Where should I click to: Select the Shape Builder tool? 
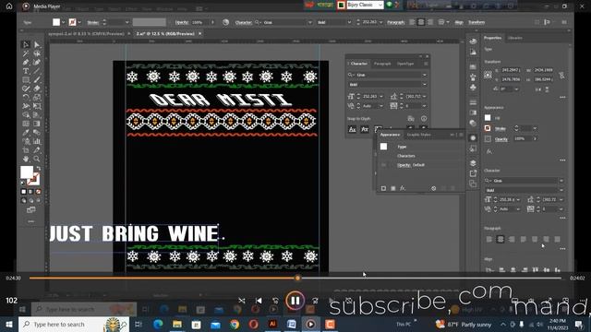pyautogui.click(x=26, y=114)
